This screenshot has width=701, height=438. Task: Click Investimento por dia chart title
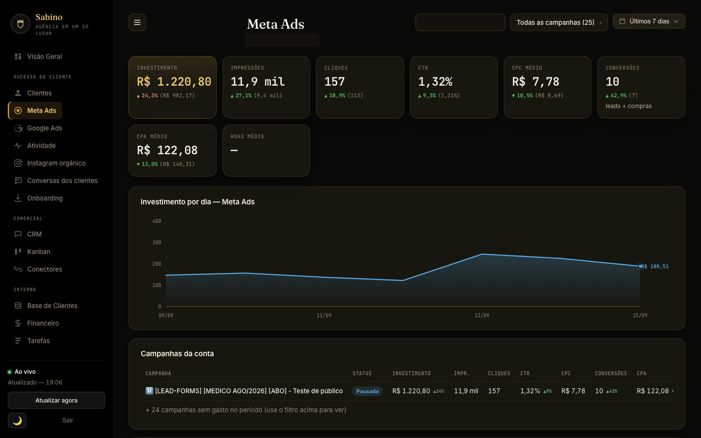click(x=198, y=201)
